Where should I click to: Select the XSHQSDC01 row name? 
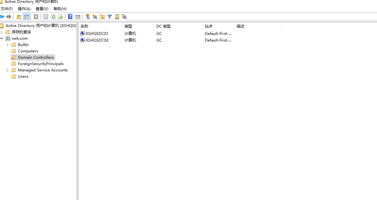tap(97, 33)
